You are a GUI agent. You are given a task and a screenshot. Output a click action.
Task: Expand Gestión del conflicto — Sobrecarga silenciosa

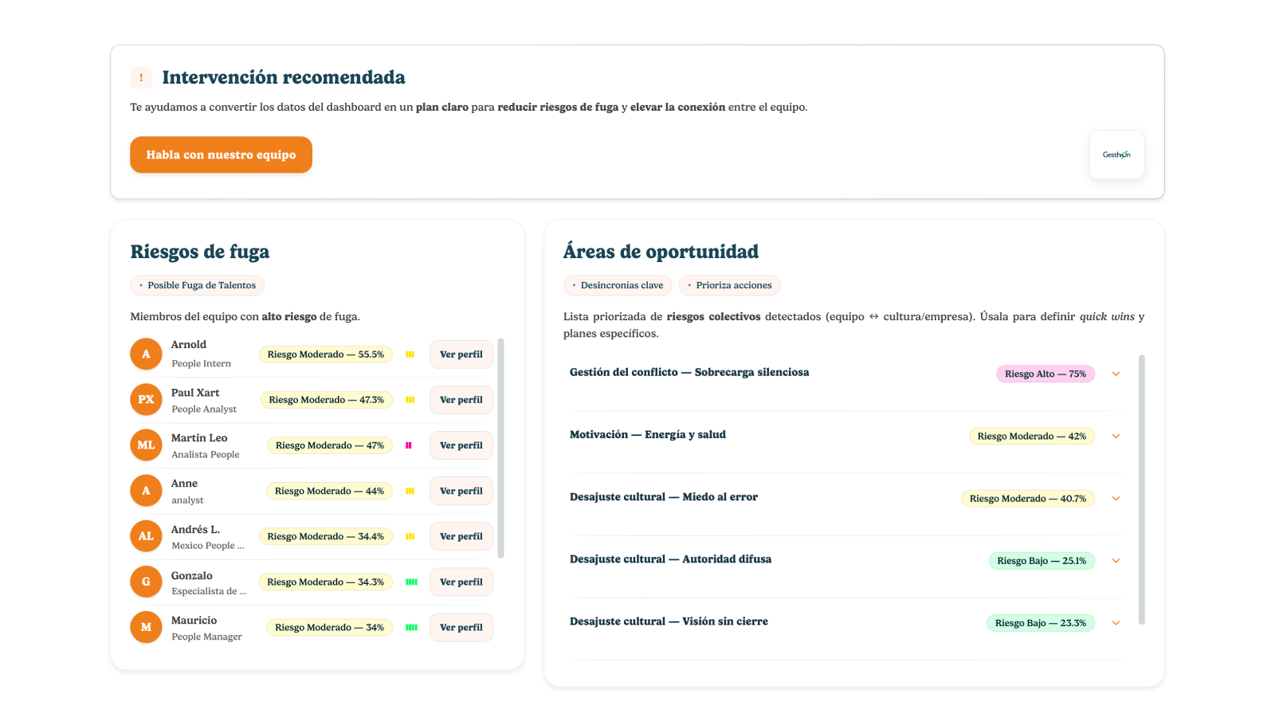point(1116,374)
